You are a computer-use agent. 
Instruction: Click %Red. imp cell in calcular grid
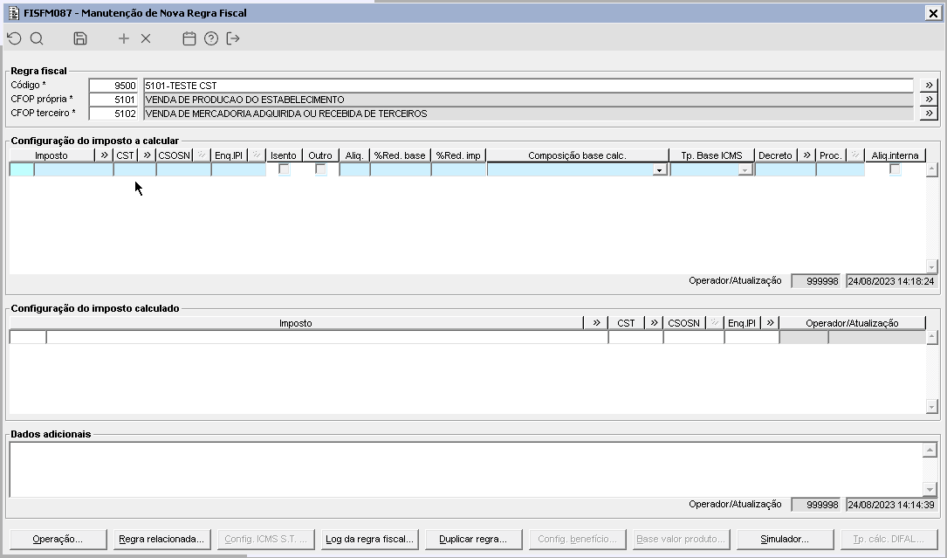click(x=458, y=169)
